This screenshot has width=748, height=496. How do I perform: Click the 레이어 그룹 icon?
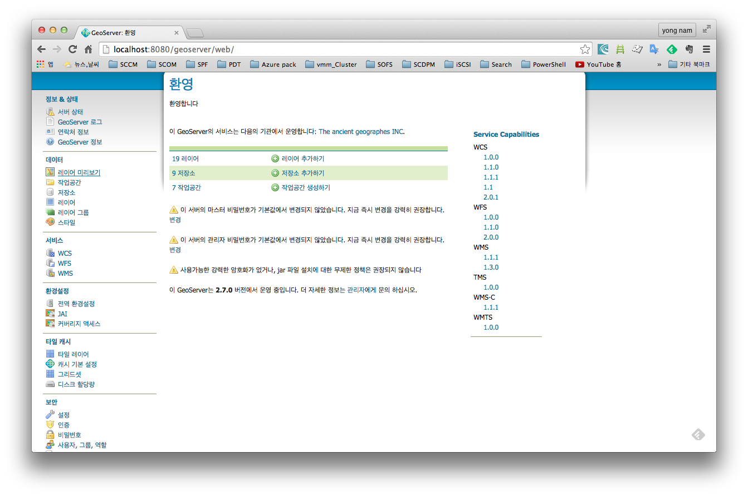(x=50, y=212)
